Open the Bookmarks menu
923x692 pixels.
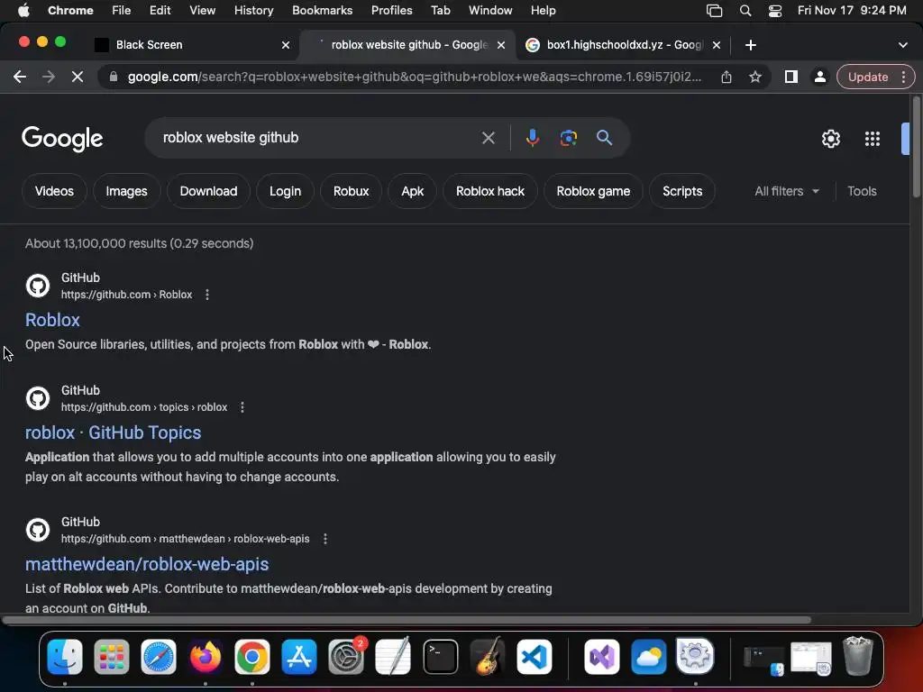click(322, 11)
